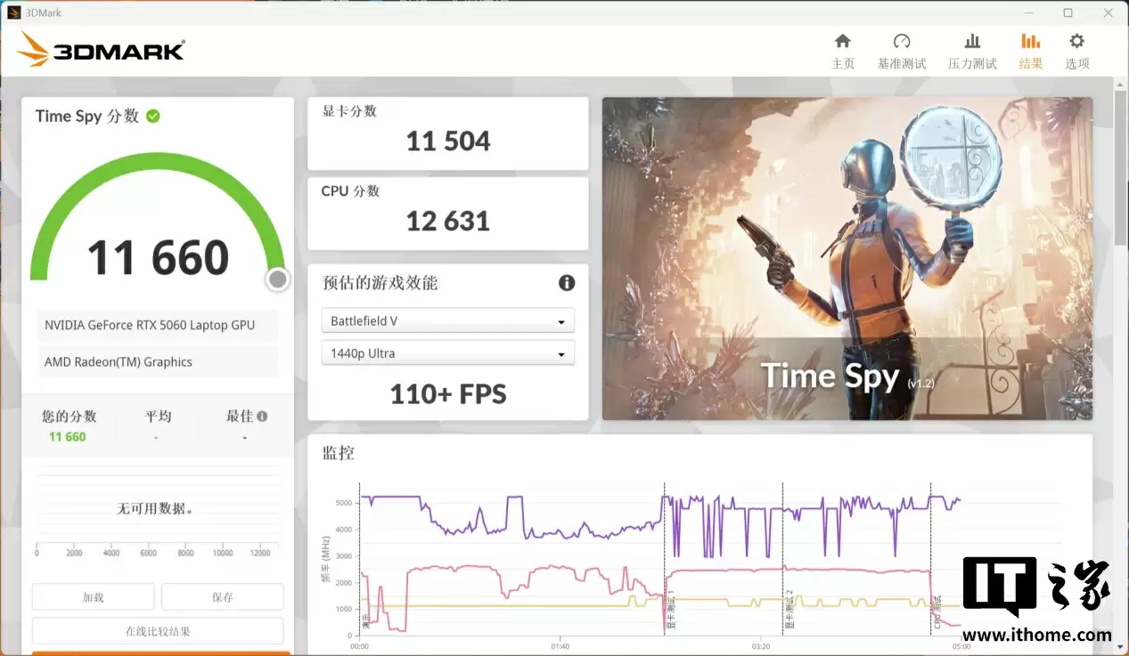This screenshot has width=1129, height=656.
Task: Click the 加载 load button
Action: click(93, 596)
